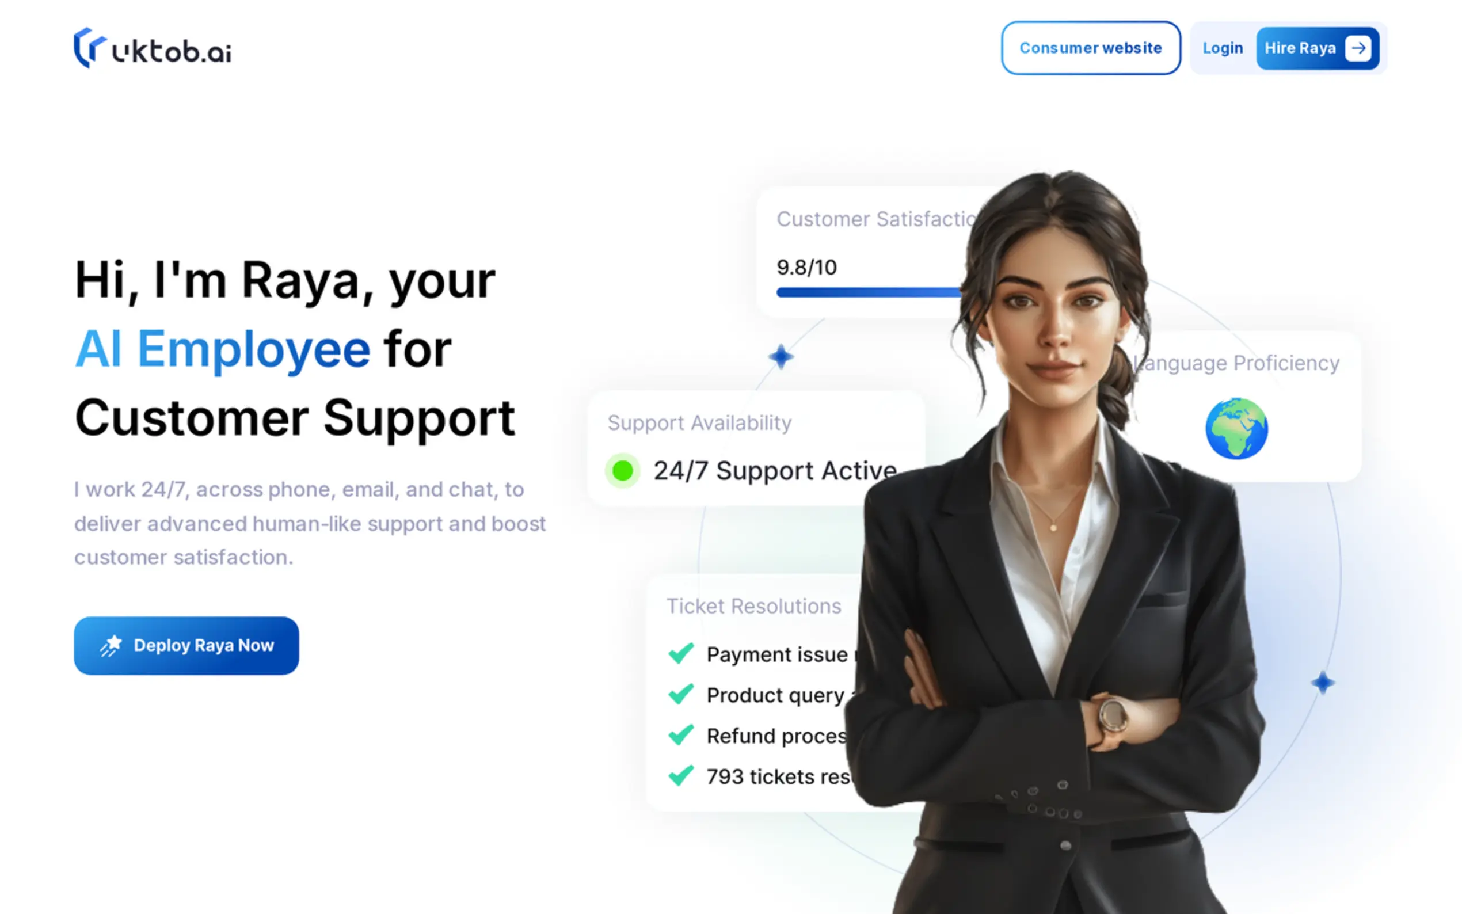Viewport: 1462px width, 914px height.
Task: Click the blue sparkle near Support Availability
Action: (781, 357)
